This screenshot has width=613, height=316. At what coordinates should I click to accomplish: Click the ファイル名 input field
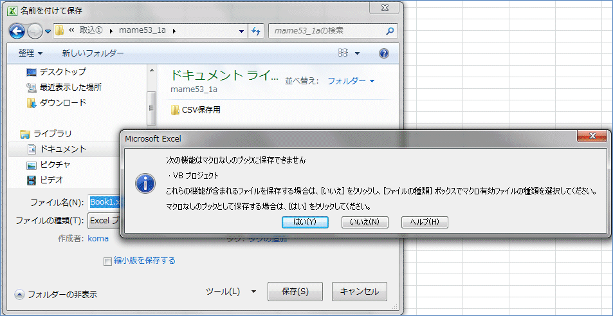coord(104,202)
